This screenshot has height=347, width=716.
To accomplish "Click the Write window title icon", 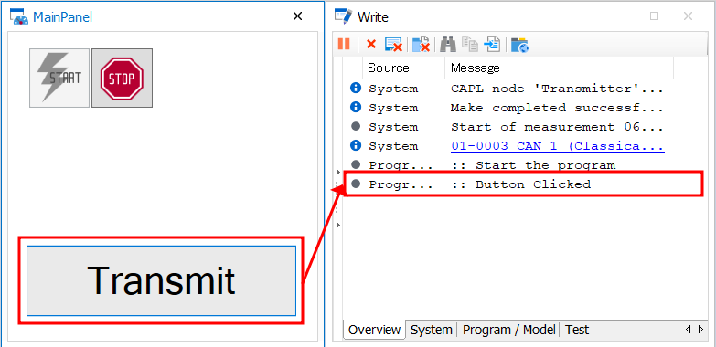I will pyautogui.click(x=344, y=16).
